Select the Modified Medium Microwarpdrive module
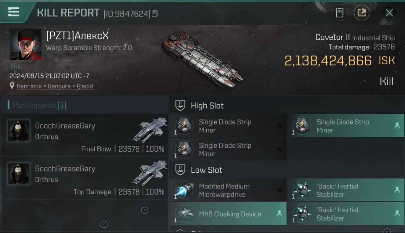The height and width of the screenshot is (233, 405). click(x=224, y=190)
